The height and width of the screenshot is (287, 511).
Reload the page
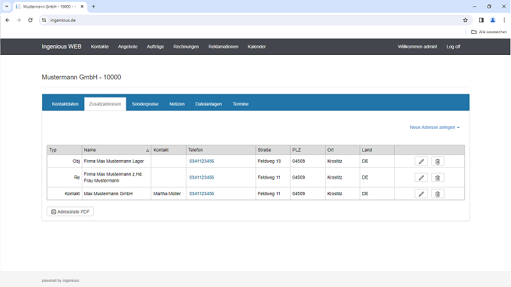pos(30,20)
